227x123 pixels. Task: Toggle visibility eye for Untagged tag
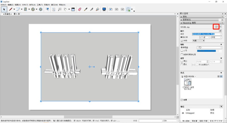tap(183, 113)
